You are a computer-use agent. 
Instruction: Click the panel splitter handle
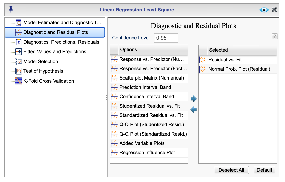107,97
